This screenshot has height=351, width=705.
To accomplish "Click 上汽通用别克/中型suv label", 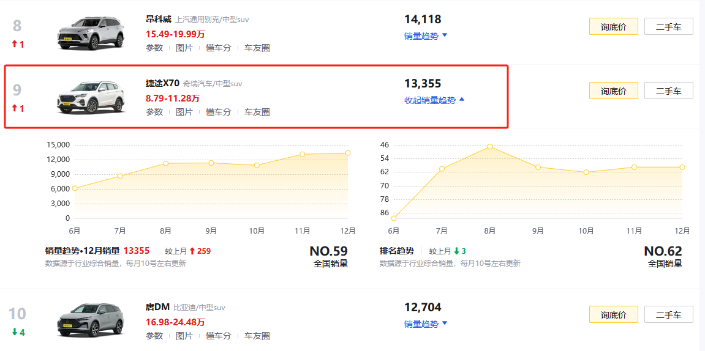I will pos(212,20).
